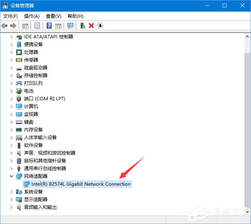This screenshot has width=251, height=224.
Task: Select Intel(R) 82574L Gigabit Network Connection
Action: click(81, 184)
